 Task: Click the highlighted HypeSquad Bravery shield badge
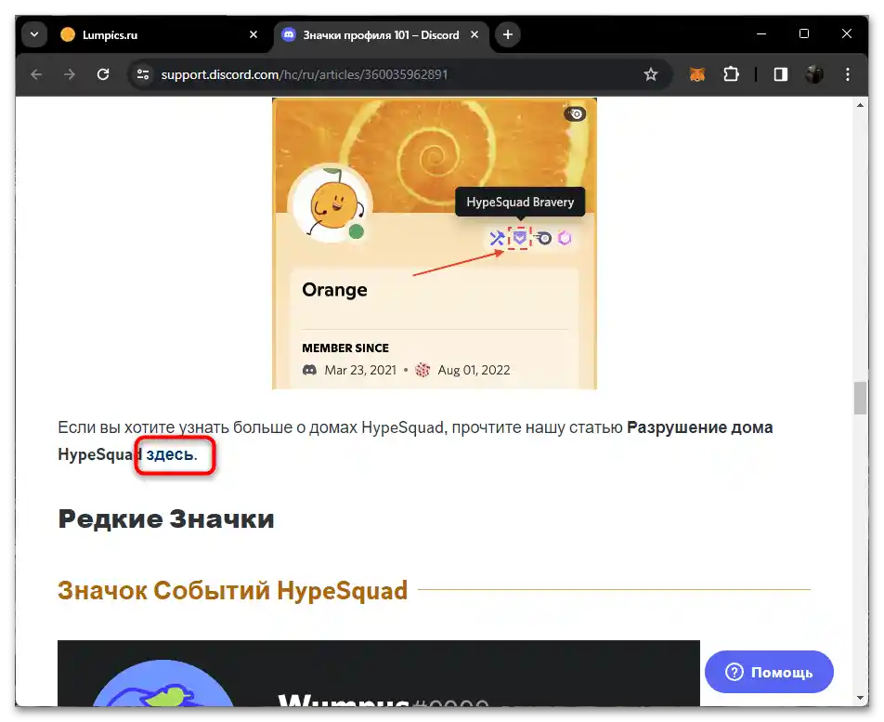pos(519,238)
